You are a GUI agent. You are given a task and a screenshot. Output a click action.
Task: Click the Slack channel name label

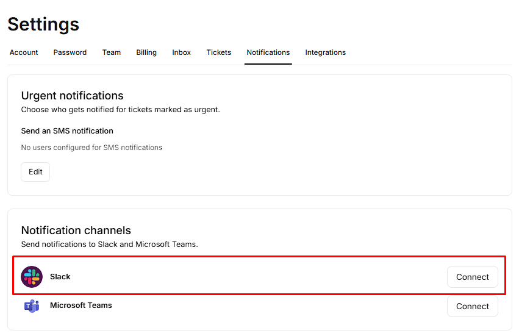pos(60,277)
